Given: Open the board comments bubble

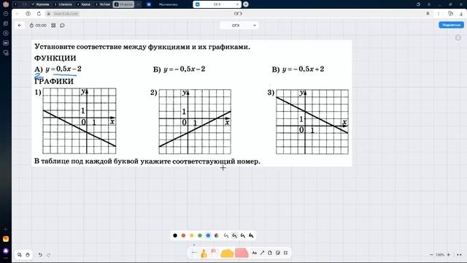Looking at the screenshot, I should click(x=62, y=26).
